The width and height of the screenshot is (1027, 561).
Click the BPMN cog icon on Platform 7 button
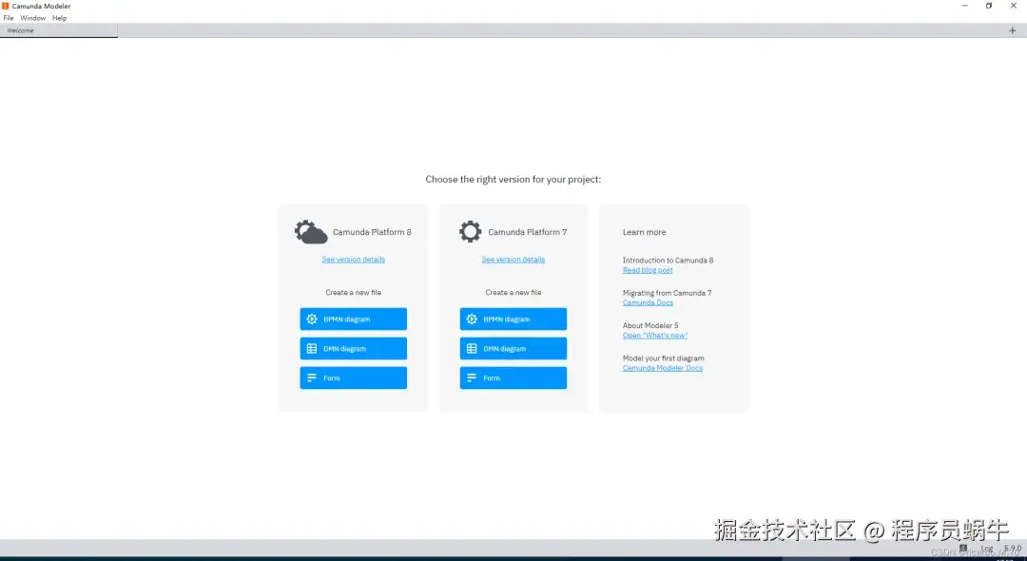(x=472, y=319)
